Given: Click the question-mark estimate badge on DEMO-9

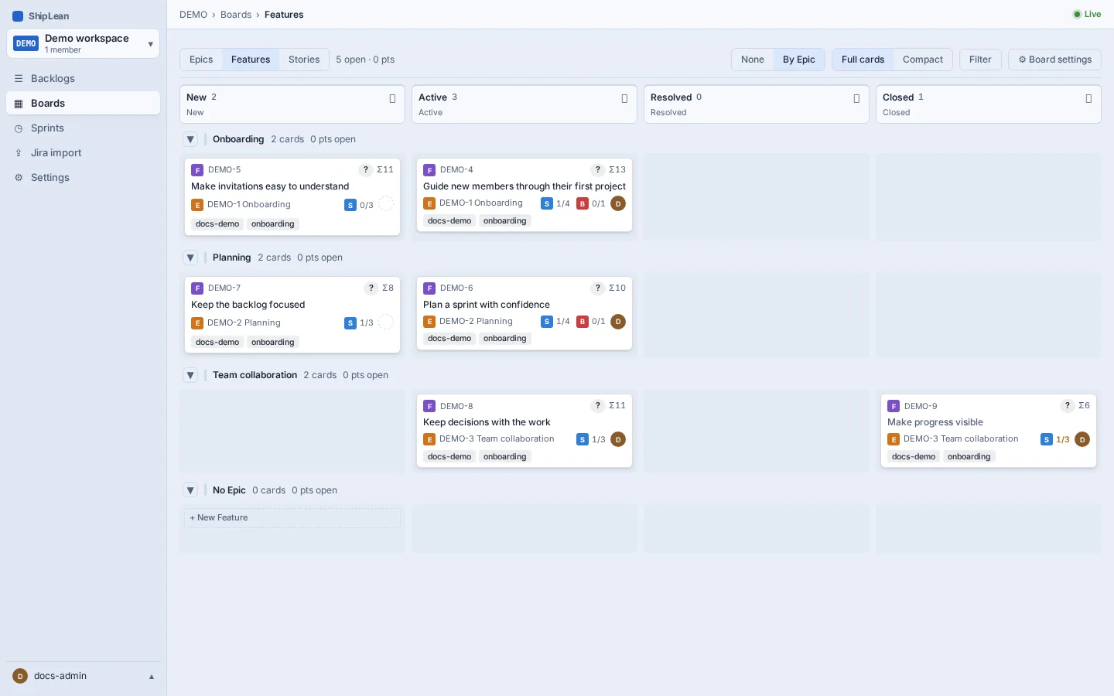Looking at the screenshot, I should (1068, 405).
